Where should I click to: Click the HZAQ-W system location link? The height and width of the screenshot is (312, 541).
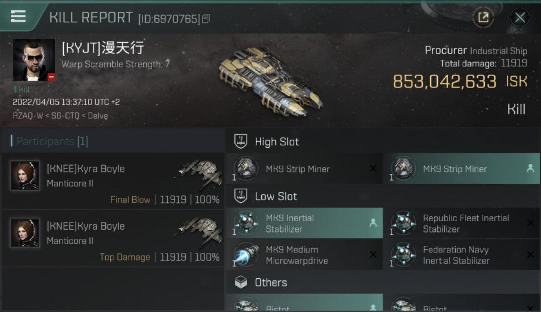point(27,116)
